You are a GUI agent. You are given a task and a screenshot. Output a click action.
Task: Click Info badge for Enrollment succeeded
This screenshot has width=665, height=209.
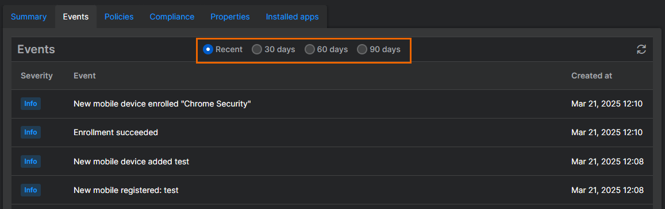tap(30, 133)
